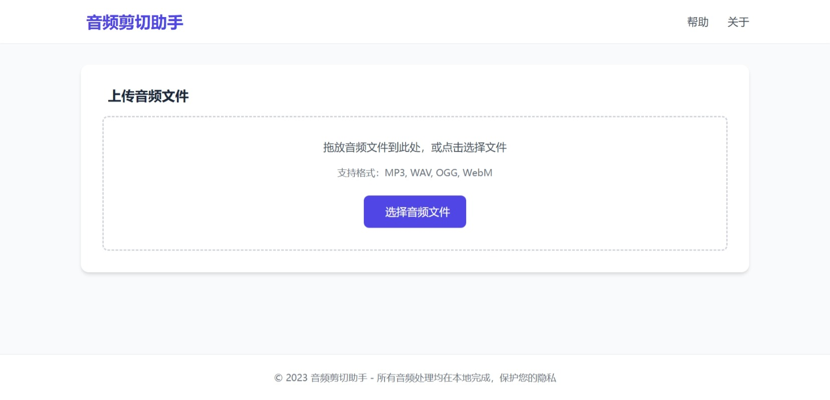Click the WAV format in supported list
The width and height of the screenshot is (830, 400).
click(421, 173)
